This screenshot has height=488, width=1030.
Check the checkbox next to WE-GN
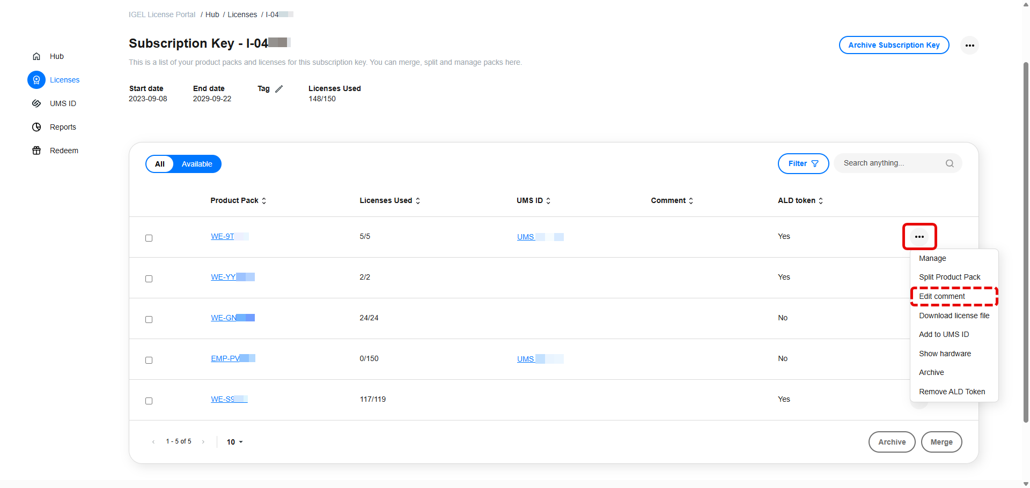(x=149, y=319)
